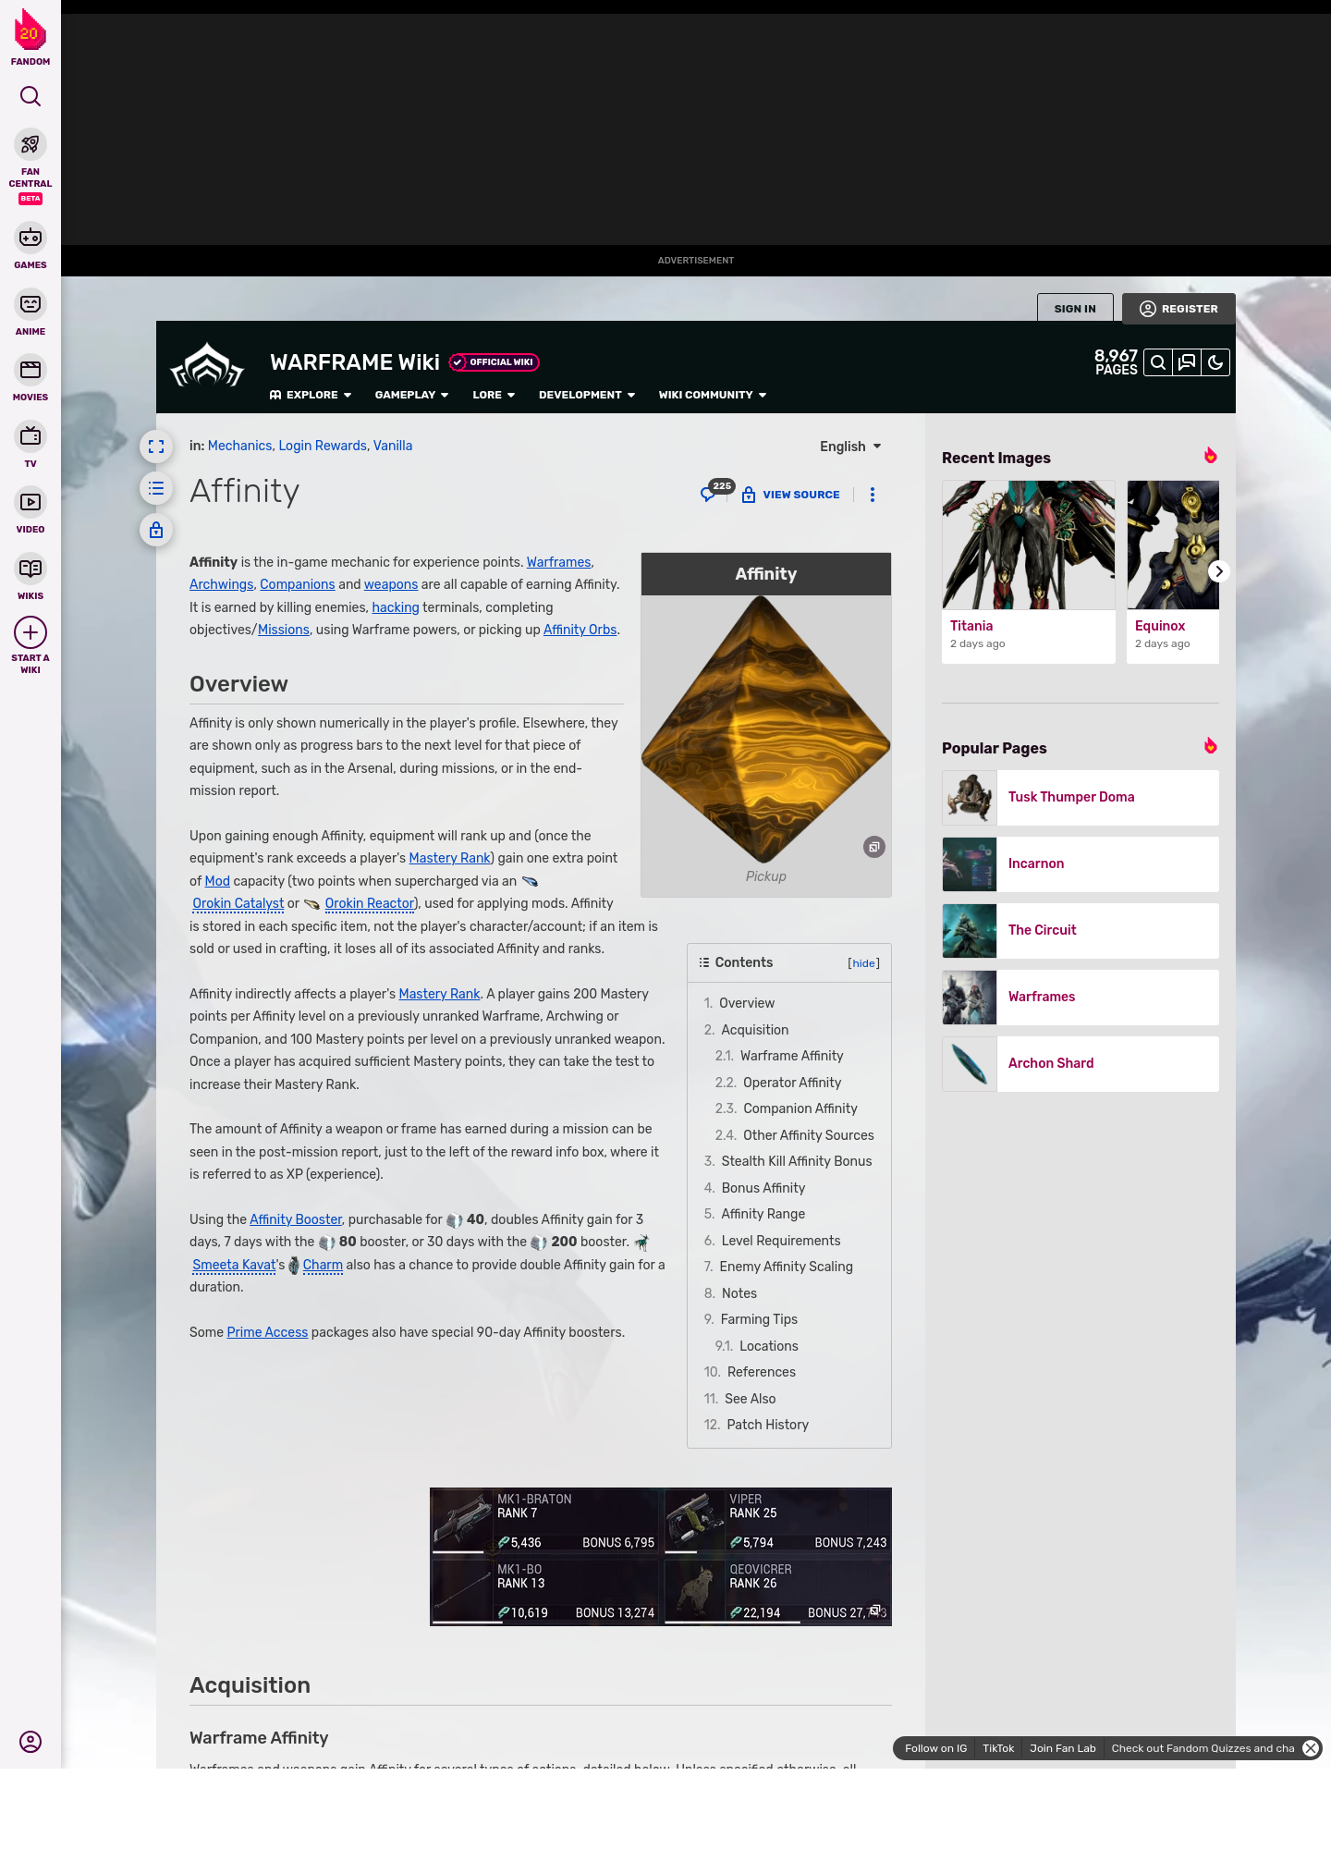
Task: Open the Login Rewards category link
Action: tap(323, 446)
